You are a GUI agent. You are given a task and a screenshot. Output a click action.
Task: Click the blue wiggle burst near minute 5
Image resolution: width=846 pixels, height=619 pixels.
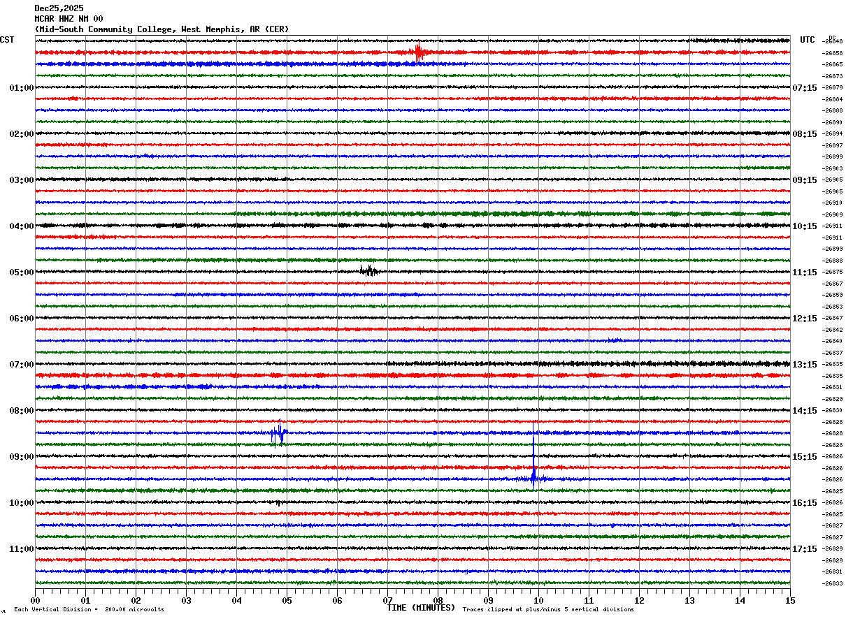click(279, 433)
